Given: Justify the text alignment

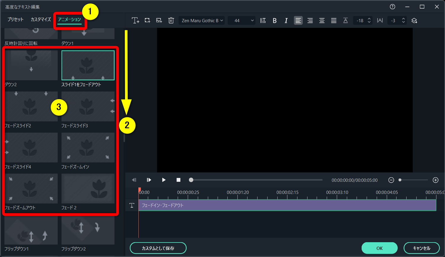Looking at the screenshot, I should coord(334,20).
